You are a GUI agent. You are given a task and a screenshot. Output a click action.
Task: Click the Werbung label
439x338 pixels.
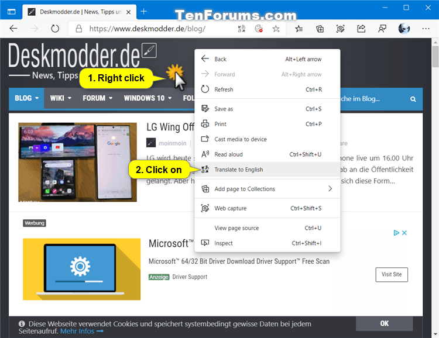[x=35, y=223]
